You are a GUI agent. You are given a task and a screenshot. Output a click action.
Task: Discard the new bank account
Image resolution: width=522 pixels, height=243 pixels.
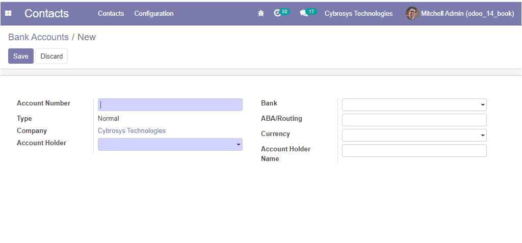coord(51,56)
